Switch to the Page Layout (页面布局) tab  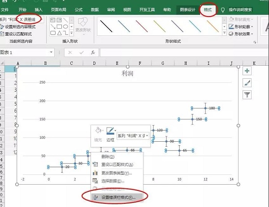[x=58, y=10]
